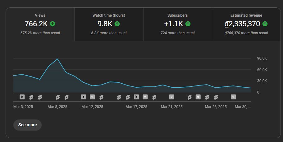Screen dimensions: 283x142
Task: Click the green arrow next to ₫2,335,370 revenue
Action: coord(265,23)
